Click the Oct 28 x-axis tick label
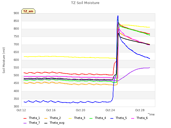This screenshot has height=128, width=171. (140, 110)
